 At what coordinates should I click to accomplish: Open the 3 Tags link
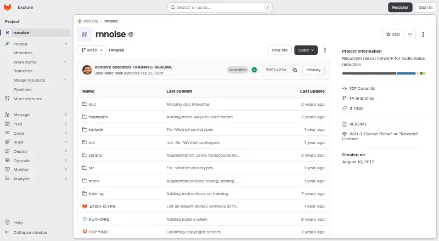tap(356, 108)
